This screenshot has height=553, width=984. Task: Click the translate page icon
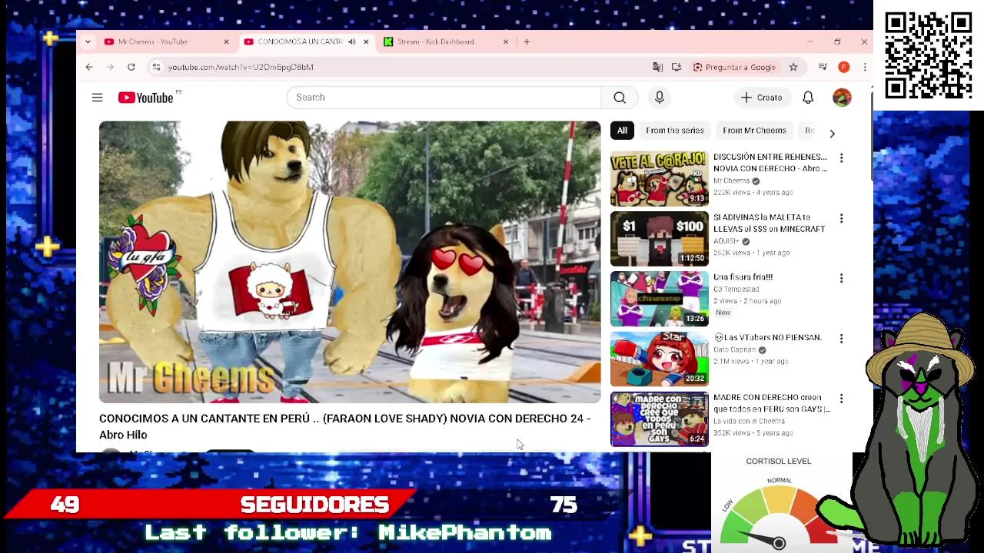[657, 67]
